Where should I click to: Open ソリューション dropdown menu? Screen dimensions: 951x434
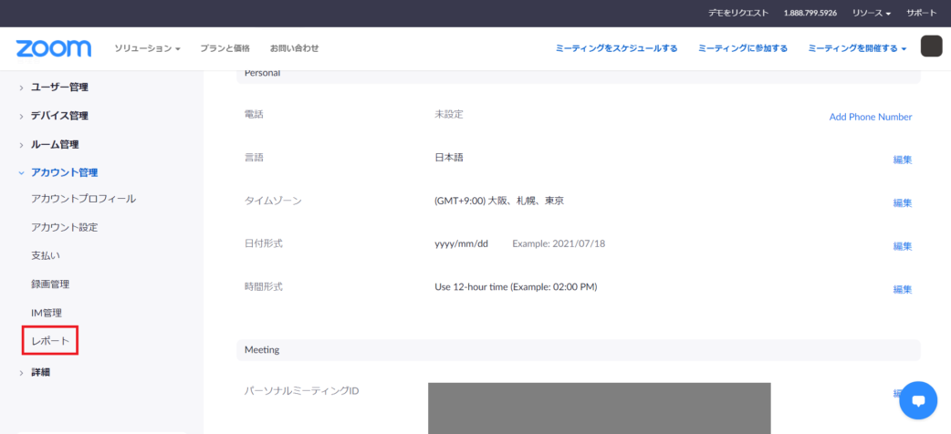click(x=147, y=48)
